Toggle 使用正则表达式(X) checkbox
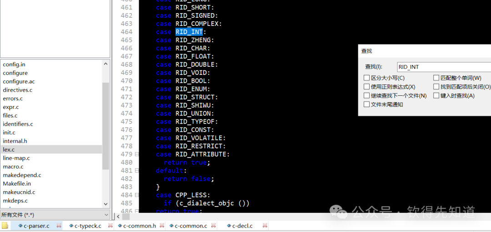 [x=367, y=87]
